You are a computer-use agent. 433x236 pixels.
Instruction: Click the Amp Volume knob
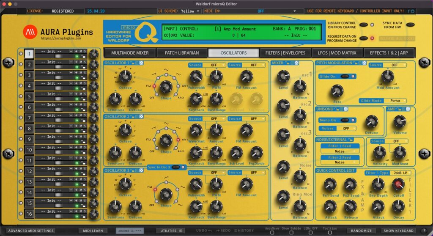(400, 121)
